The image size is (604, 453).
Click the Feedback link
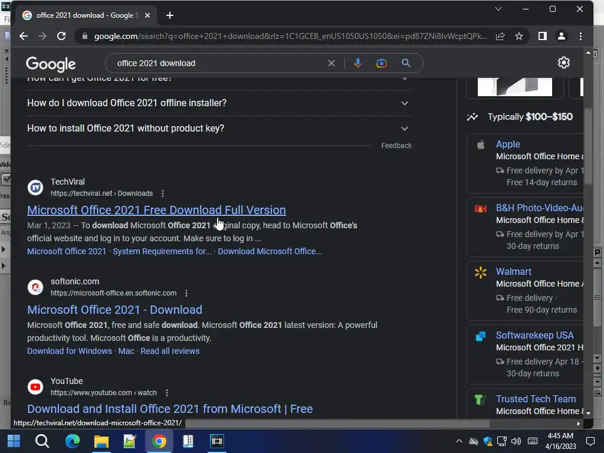[396, 146]
